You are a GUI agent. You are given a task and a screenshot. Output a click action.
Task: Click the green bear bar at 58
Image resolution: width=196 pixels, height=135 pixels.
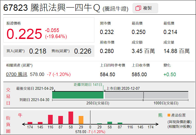[110, 123]
